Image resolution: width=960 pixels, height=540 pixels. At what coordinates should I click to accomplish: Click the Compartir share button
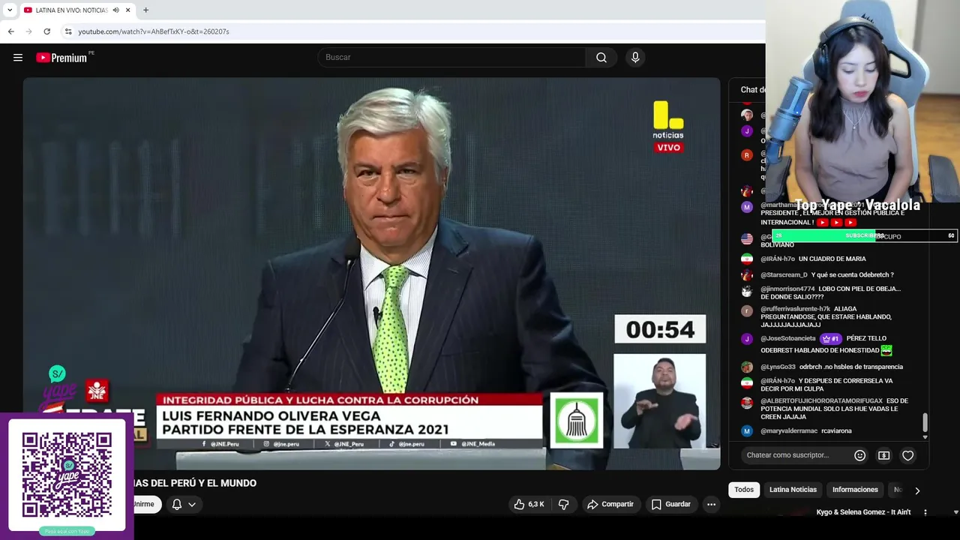tap(610, 504)
